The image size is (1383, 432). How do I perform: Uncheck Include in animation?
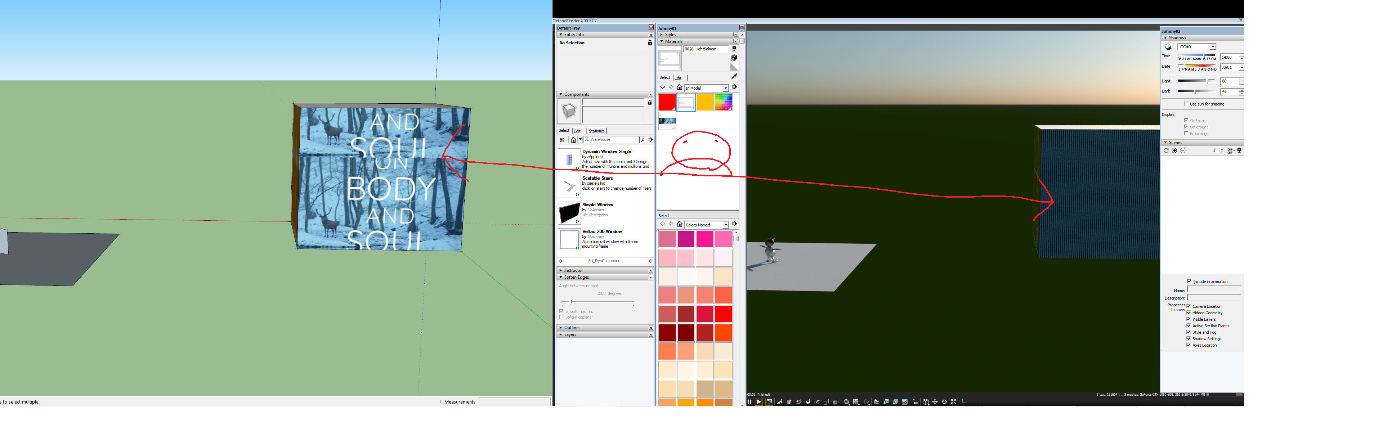click(1189, 281)
